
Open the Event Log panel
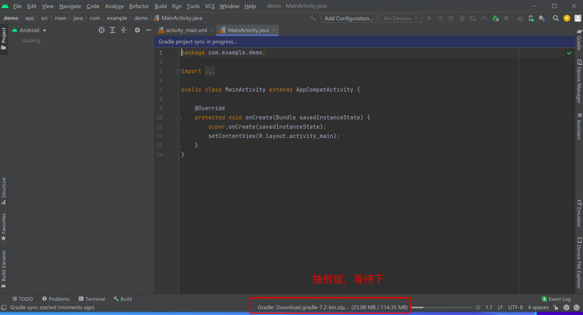tap(556, 299)
